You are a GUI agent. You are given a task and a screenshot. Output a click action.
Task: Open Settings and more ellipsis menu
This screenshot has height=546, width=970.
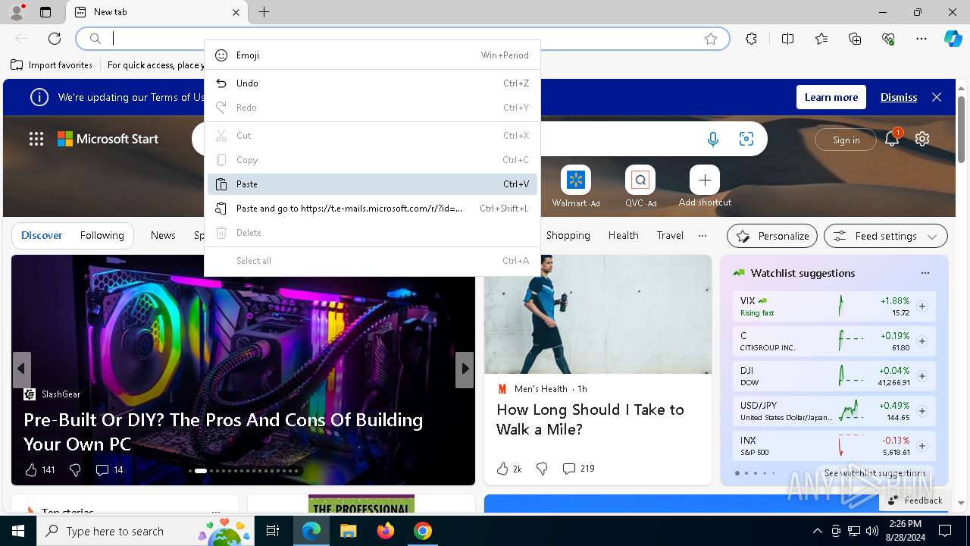pyautogui.click(x=921, y=39)
